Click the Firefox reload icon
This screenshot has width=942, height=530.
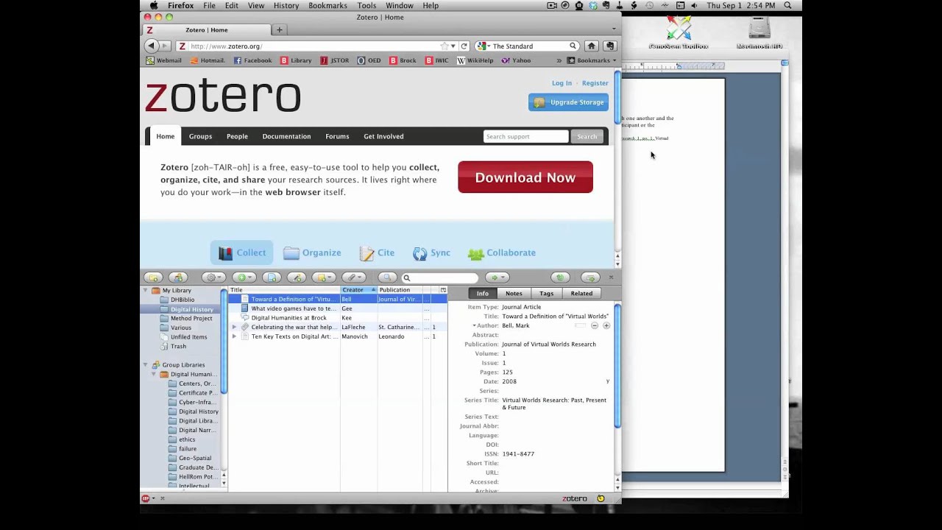[464, 46]
